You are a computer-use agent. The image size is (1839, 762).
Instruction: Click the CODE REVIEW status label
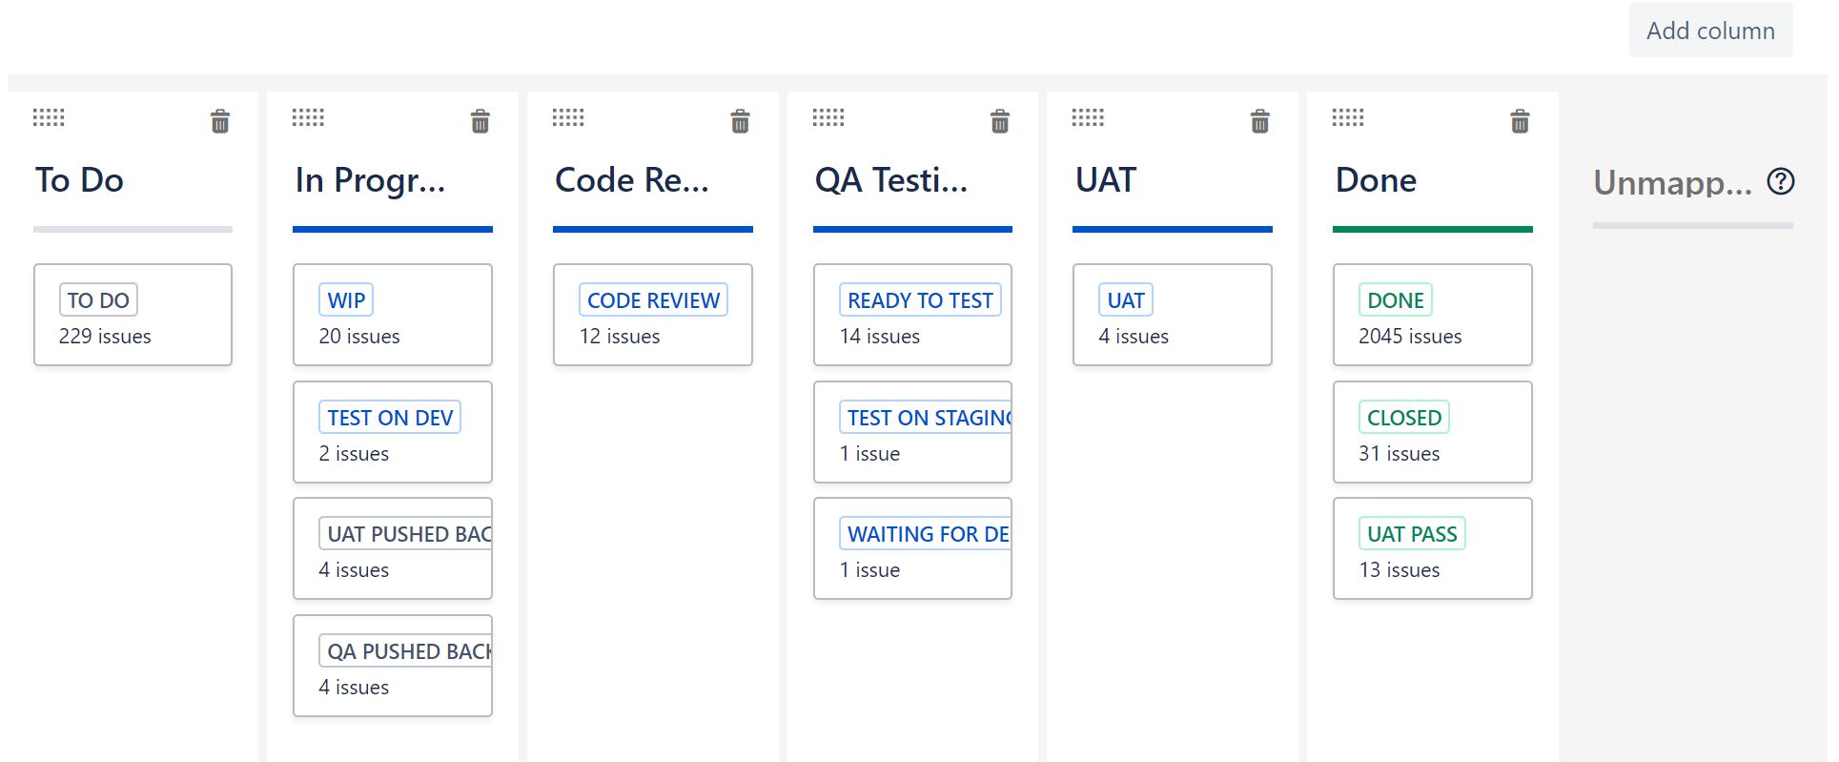tap(653, 300)
